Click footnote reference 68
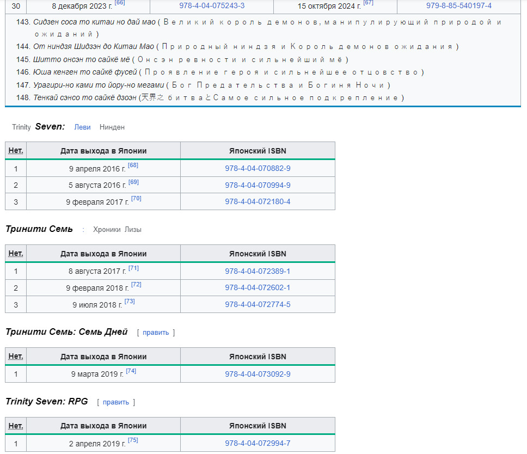The width and height of the screenshot is (527, 454). point(133,165)
